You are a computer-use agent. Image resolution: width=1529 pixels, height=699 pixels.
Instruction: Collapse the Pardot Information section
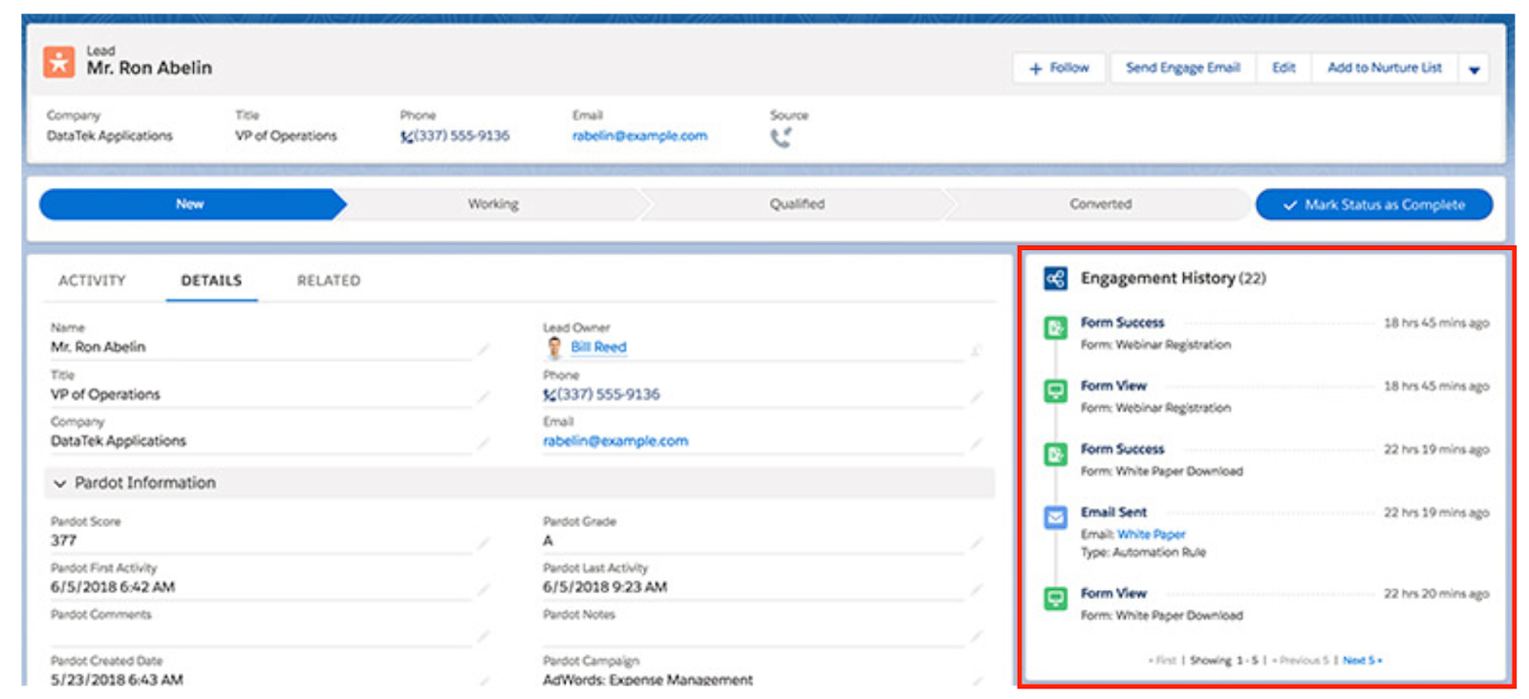(60, 483)
